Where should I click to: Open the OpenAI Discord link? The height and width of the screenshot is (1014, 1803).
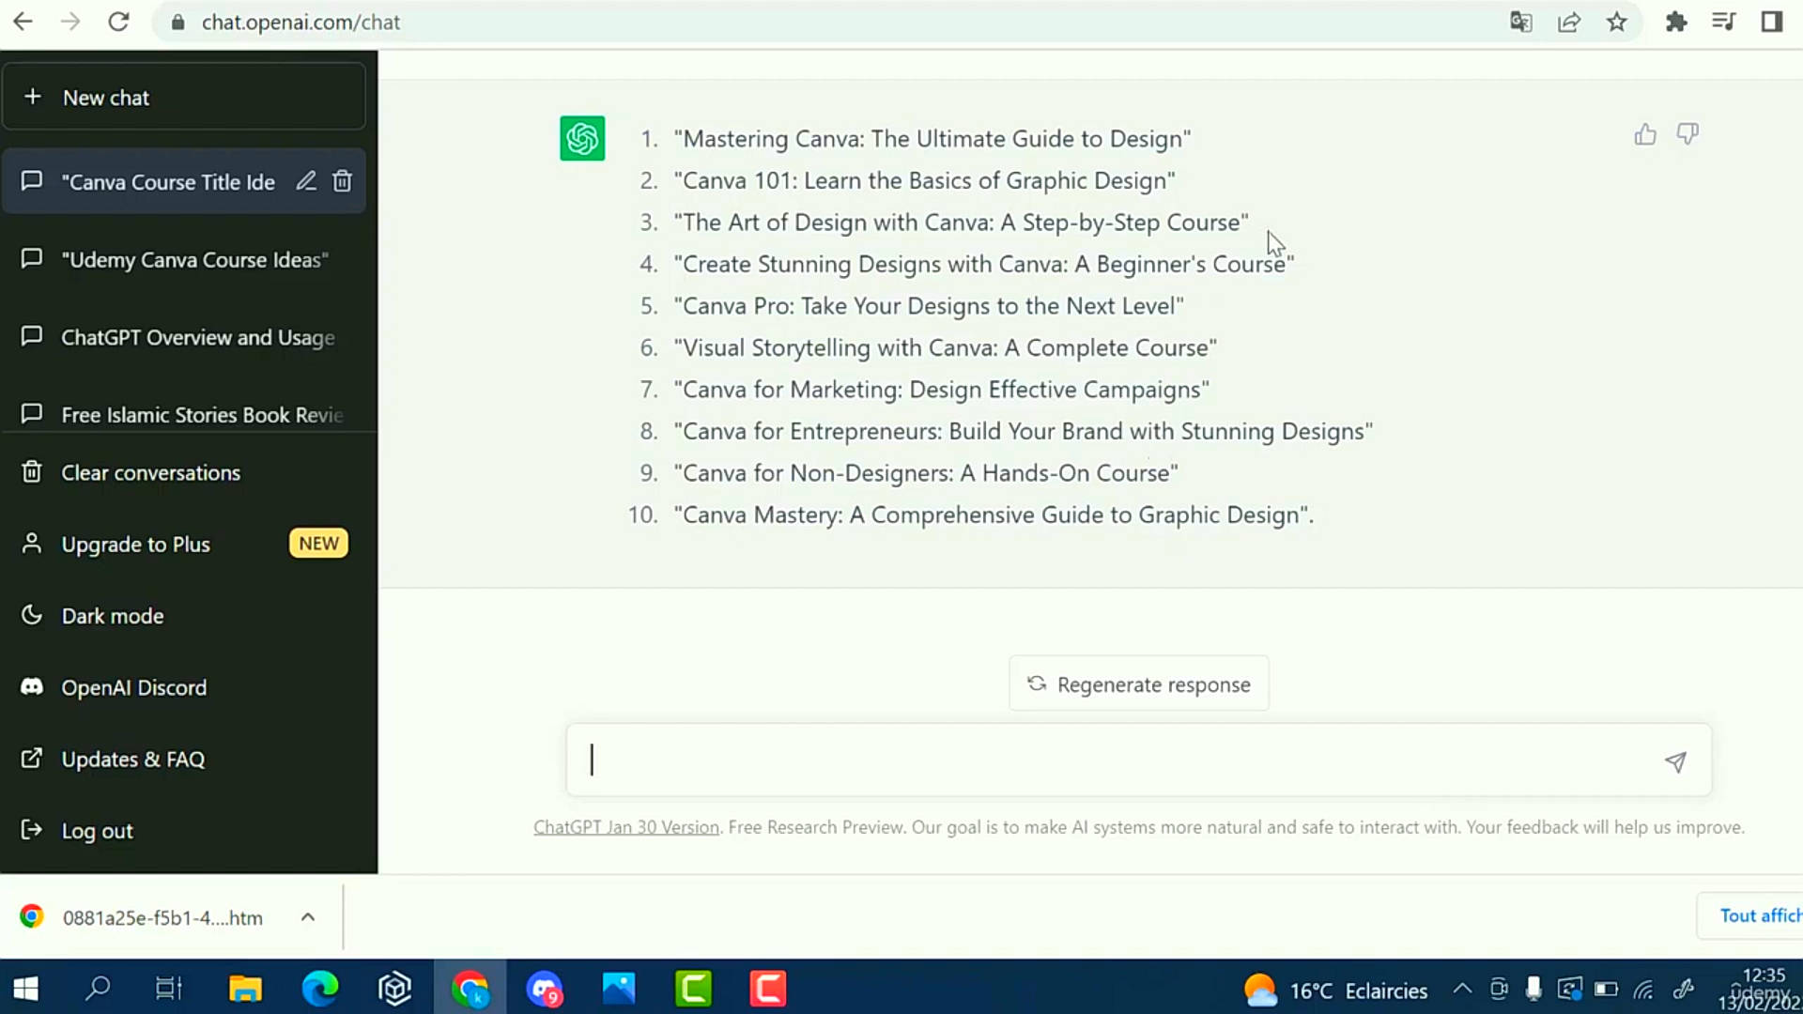184,687
